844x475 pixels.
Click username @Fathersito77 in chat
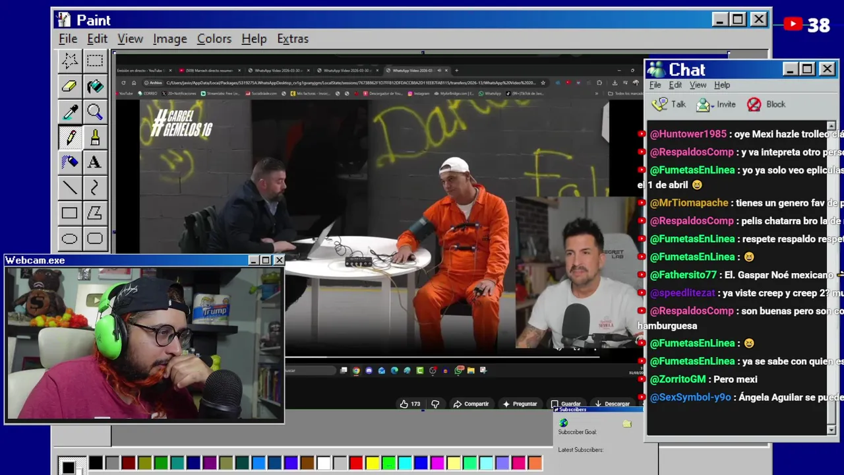[683, 275]
